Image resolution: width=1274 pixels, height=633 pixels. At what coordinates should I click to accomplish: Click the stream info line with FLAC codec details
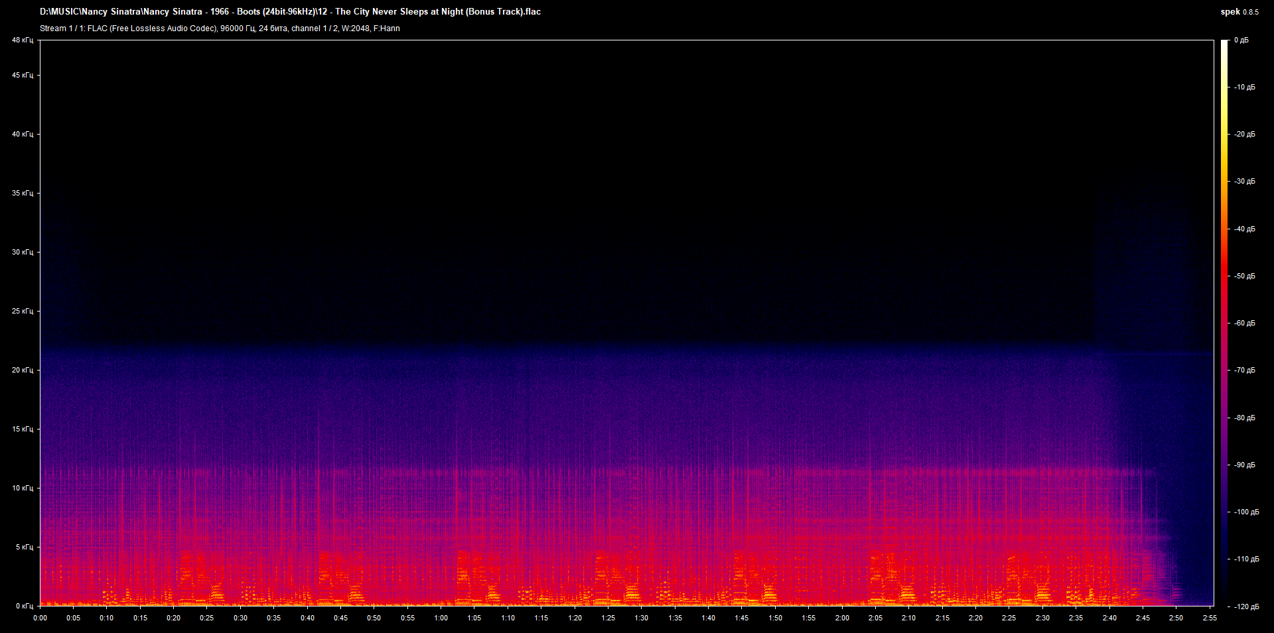click(x=220, y=29)
